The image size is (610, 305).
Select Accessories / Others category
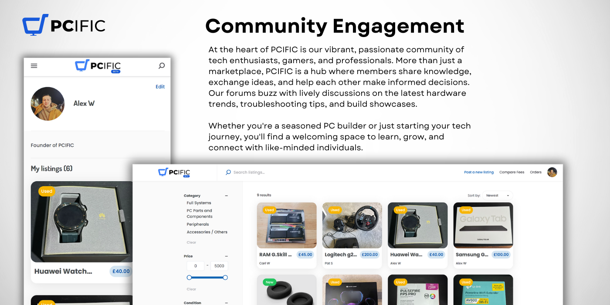tap(207, 232)
